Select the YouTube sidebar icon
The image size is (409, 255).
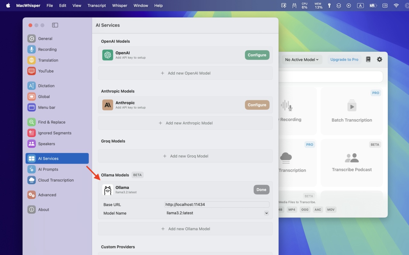[31, 71]
